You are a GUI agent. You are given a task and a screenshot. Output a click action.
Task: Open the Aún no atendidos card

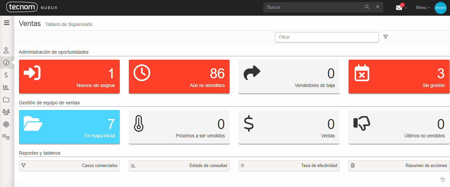point(179,76)
